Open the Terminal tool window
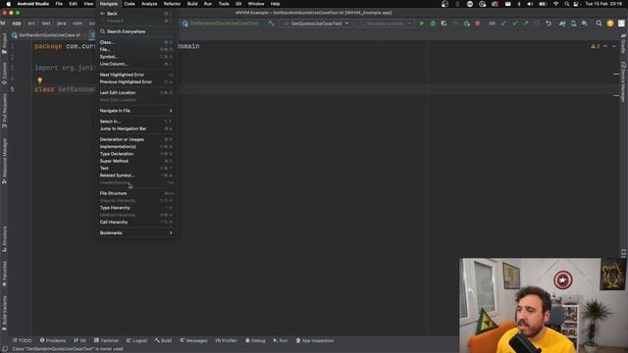 pyautogui.click(x=106, y=340)
